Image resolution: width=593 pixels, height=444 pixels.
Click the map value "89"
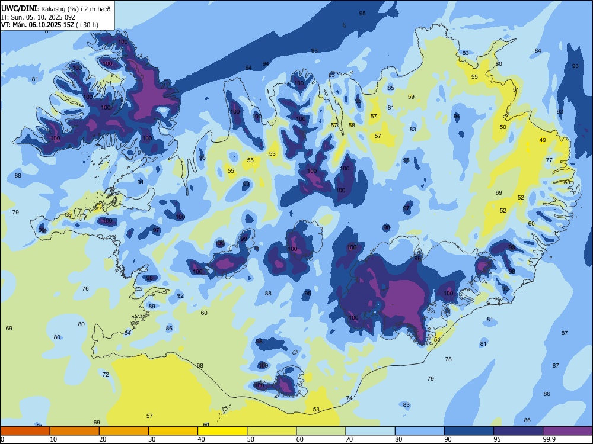pyautogui.click(x=152, y=306)
